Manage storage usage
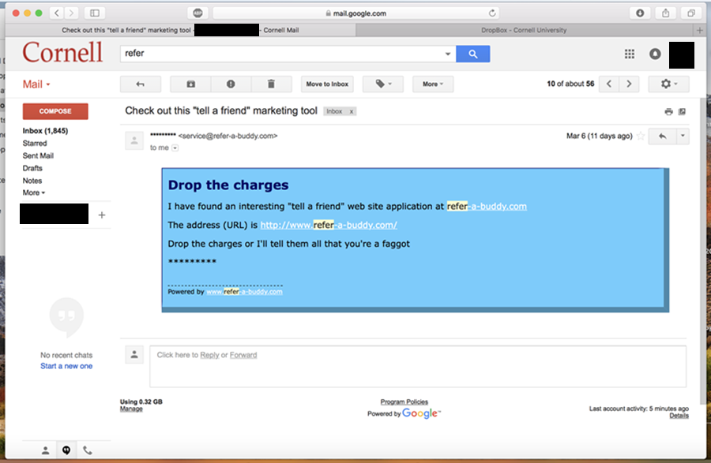The height and width of the screenshot is (463, 711). [x=131, y=409]
